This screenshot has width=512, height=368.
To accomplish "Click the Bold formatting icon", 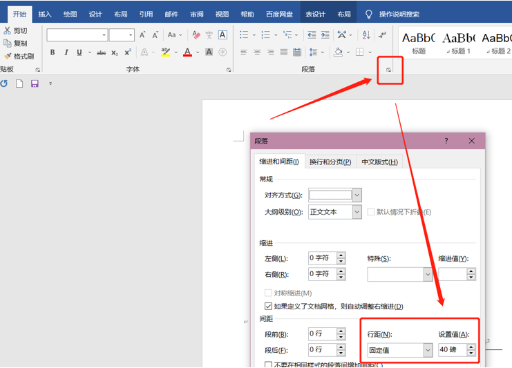I will tap(53, 52).
